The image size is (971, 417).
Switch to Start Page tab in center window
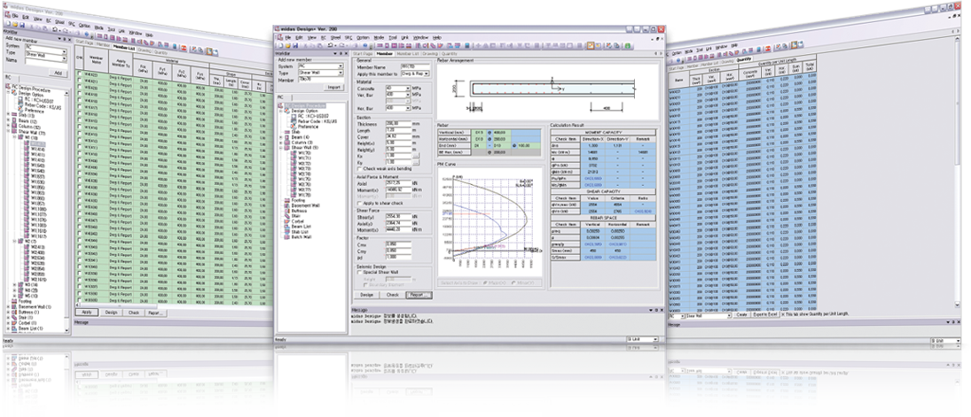pyautogui.click(x=363, y=54)
